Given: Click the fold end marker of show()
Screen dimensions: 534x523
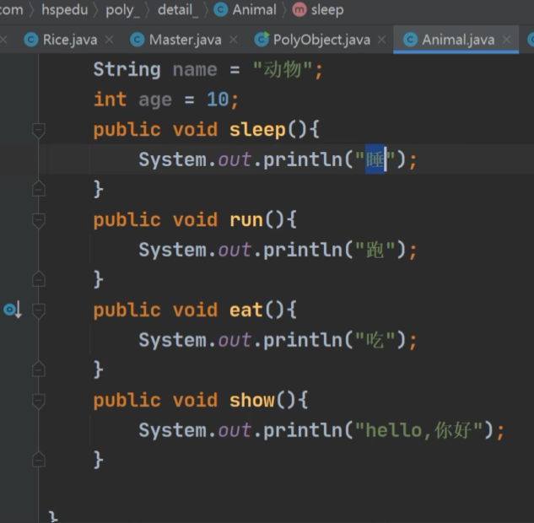Looking at the screenshot, I should click(x=39, y=460).
